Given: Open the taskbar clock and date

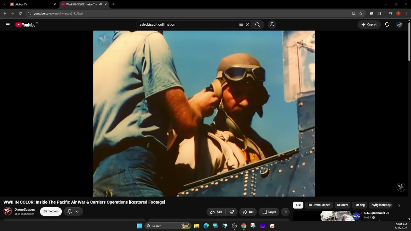Looking at the screenshot, I should point(401,226).
